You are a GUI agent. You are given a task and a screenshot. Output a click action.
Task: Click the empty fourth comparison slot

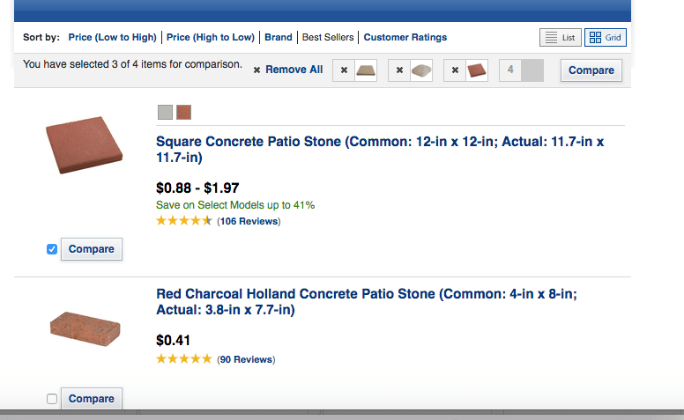pyautogui.click(x=521, y=70)
